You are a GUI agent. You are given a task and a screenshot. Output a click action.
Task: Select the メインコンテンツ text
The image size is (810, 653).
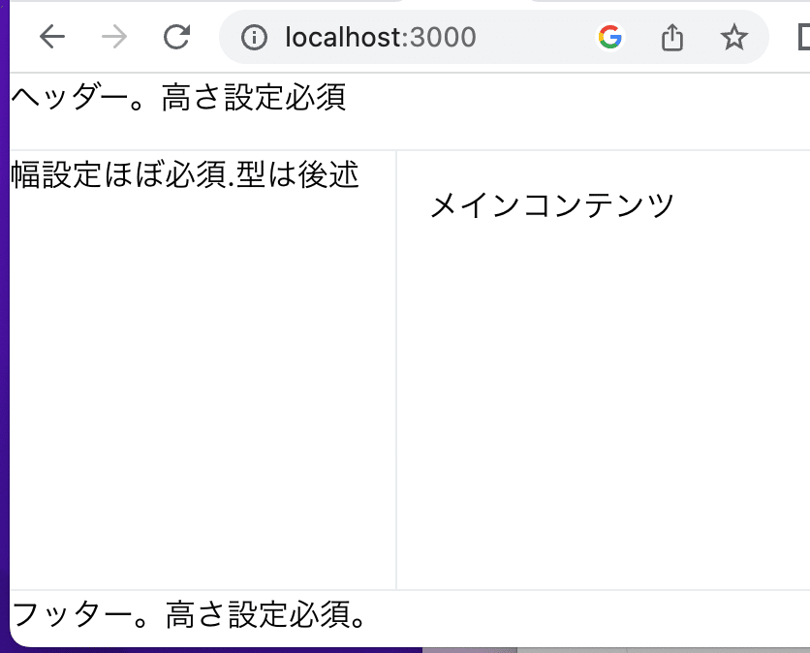[x=552, y=205]
